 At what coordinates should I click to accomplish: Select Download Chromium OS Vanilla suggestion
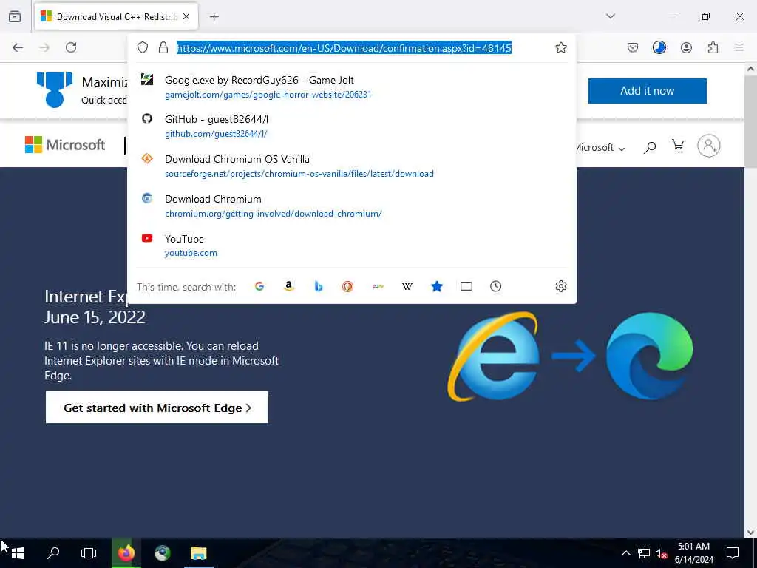352,166
